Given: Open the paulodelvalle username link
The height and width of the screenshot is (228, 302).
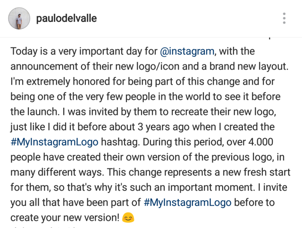Looking at the screenshot, I should 66,18.
